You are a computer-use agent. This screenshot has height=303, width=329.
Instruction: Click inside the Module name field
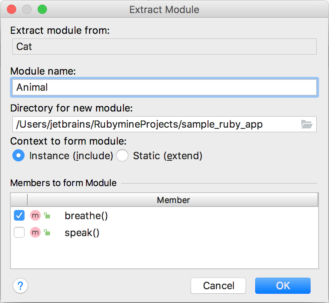pos(154,87)
